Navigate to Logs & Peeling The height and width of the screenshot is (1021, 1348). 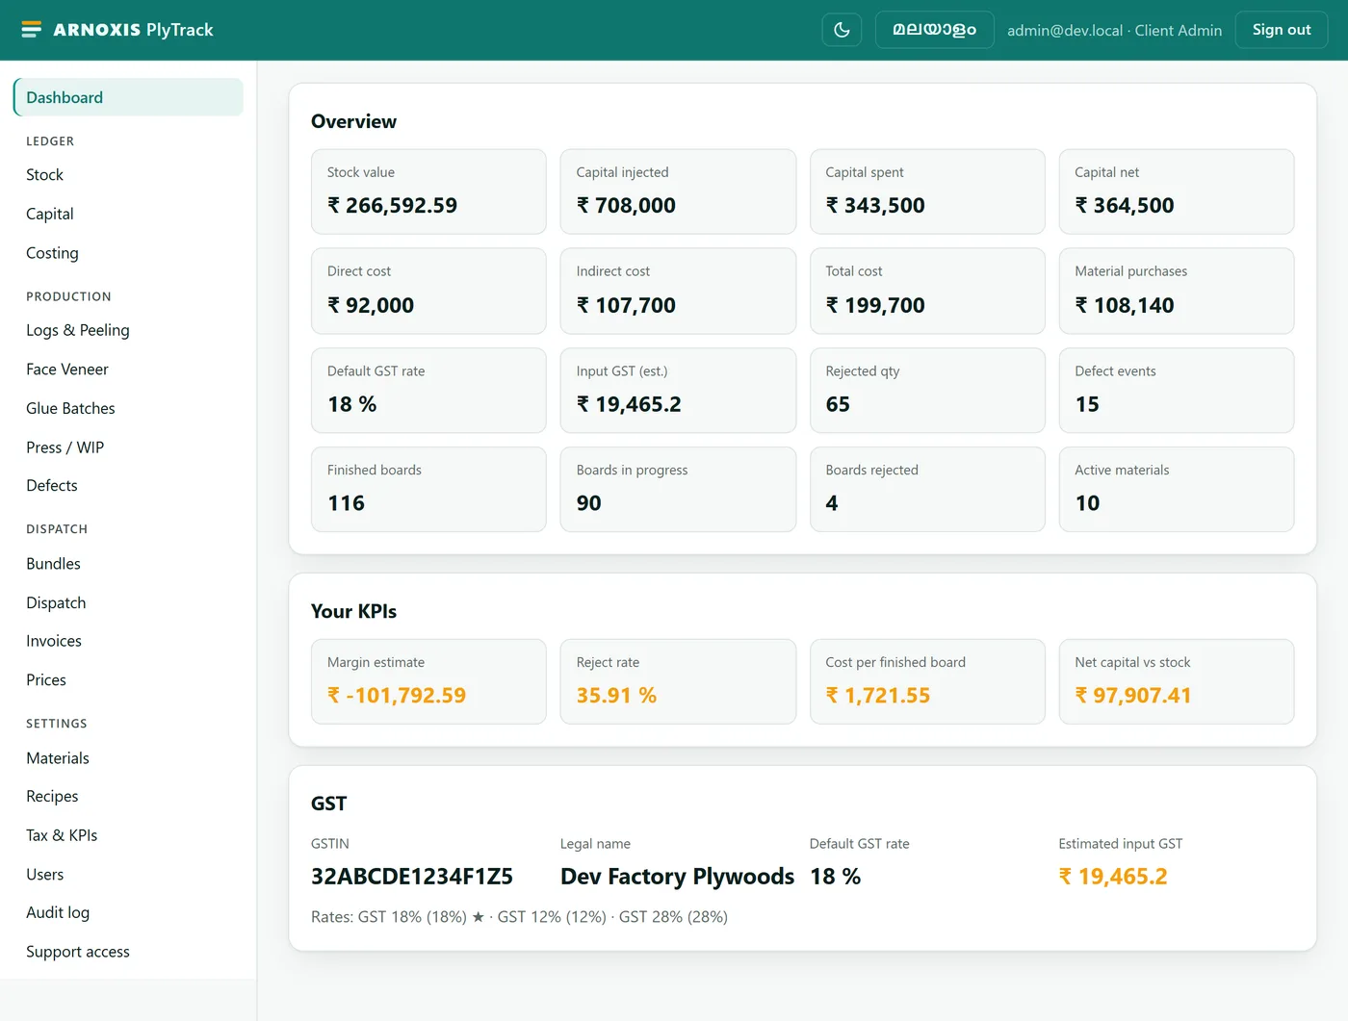tap(128, 330)
